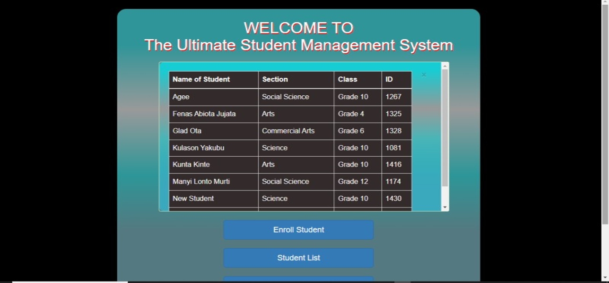Click Social Science for Manyi Lonto Murti
Viewport: 609px width, 283px height.
point(286,181)
